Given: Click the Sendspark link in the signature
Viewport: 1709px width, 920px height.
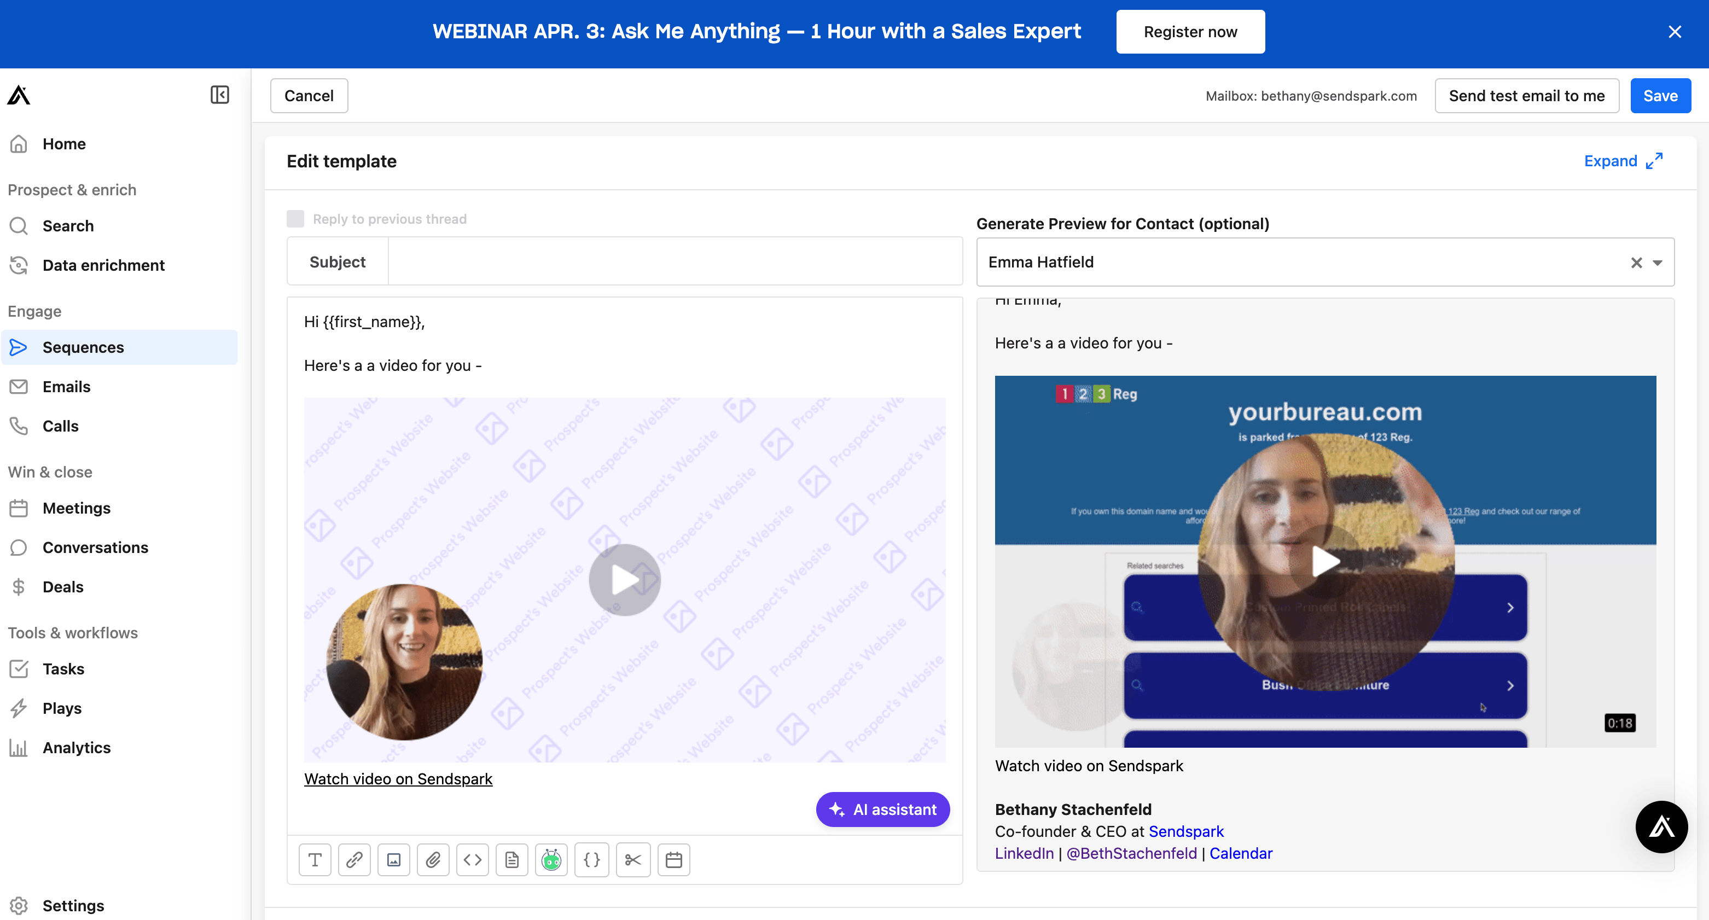Looking at the screenshot, I should (1185, 831).
